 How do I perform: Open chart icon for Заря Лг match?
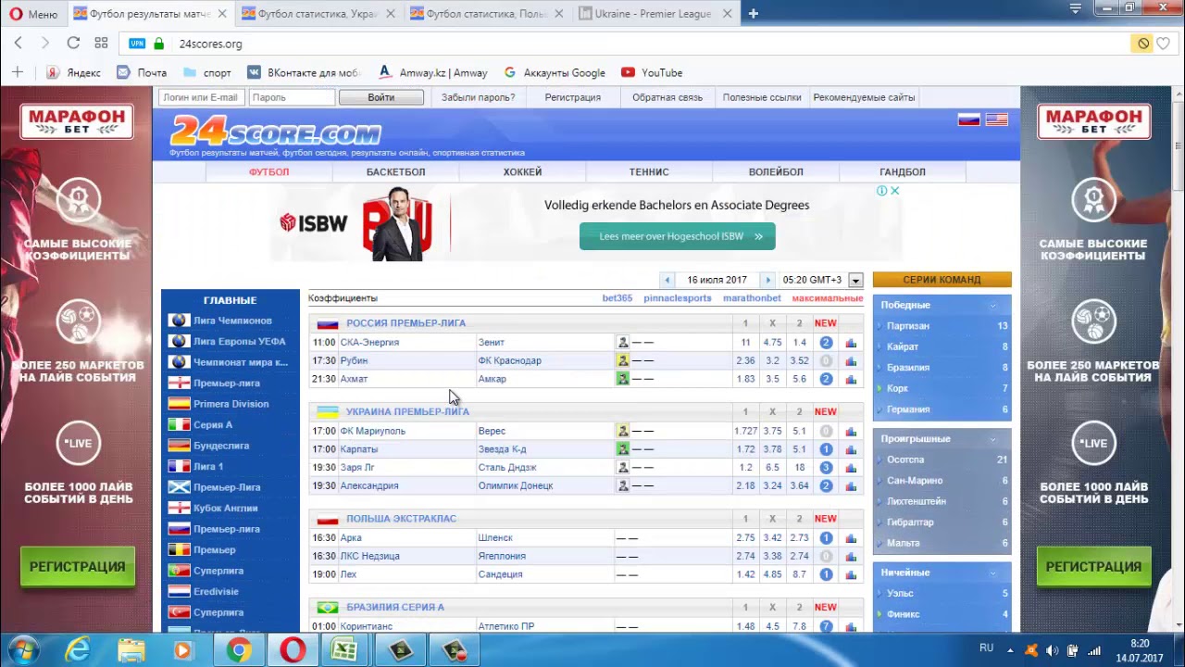click(851, 468)
